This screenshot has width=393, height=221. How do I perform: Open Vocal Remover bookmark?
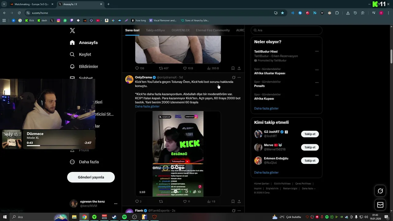tap(163, 21)
